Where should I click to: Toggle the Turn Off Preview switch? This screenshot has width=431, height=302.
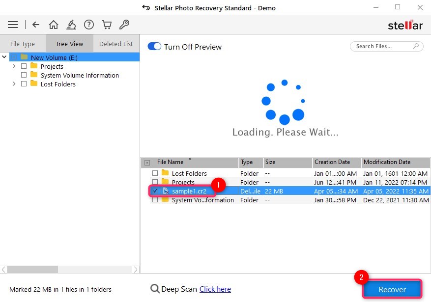(154, 46)
